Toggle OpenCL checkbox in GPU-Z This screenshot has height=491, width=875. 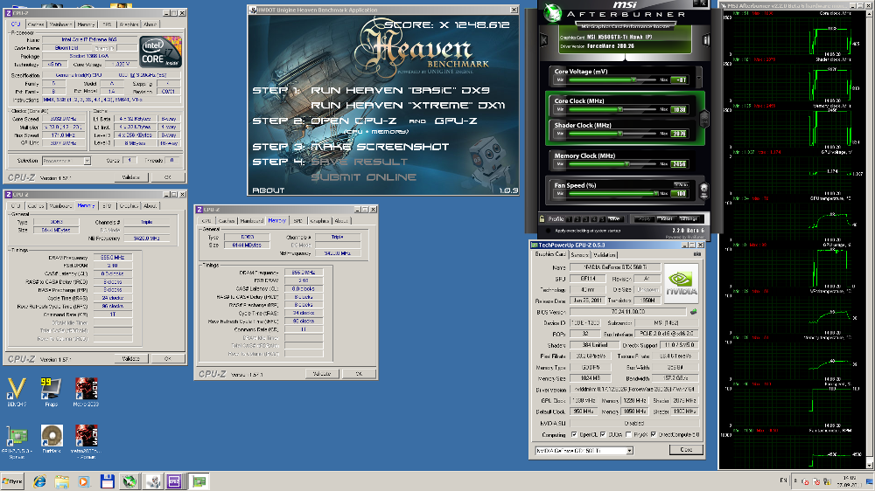pyautogui.click(x=574, y=435)
